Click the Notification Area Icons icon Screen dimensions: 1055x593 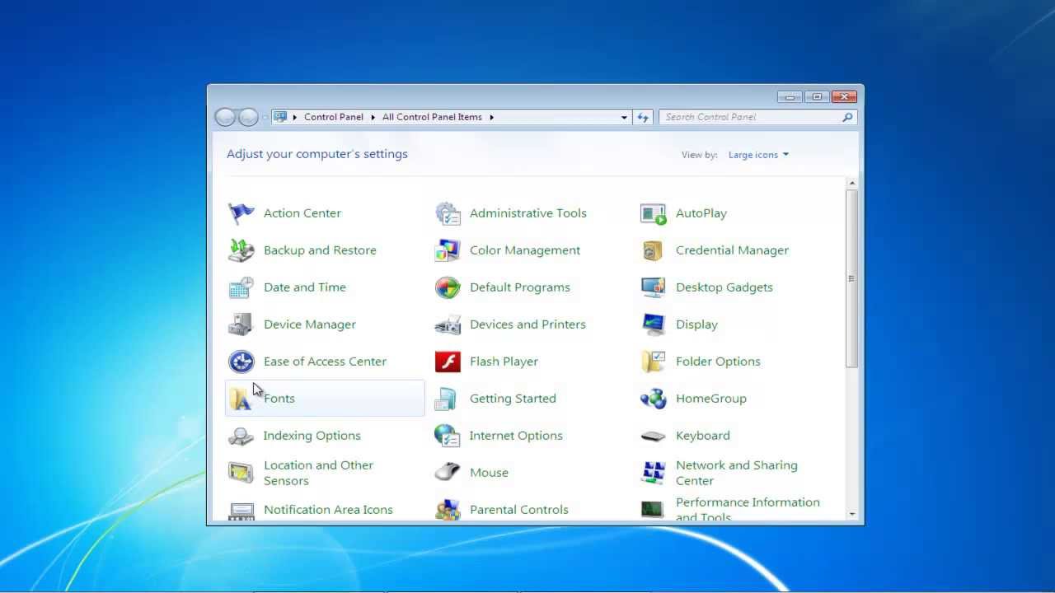241,510
